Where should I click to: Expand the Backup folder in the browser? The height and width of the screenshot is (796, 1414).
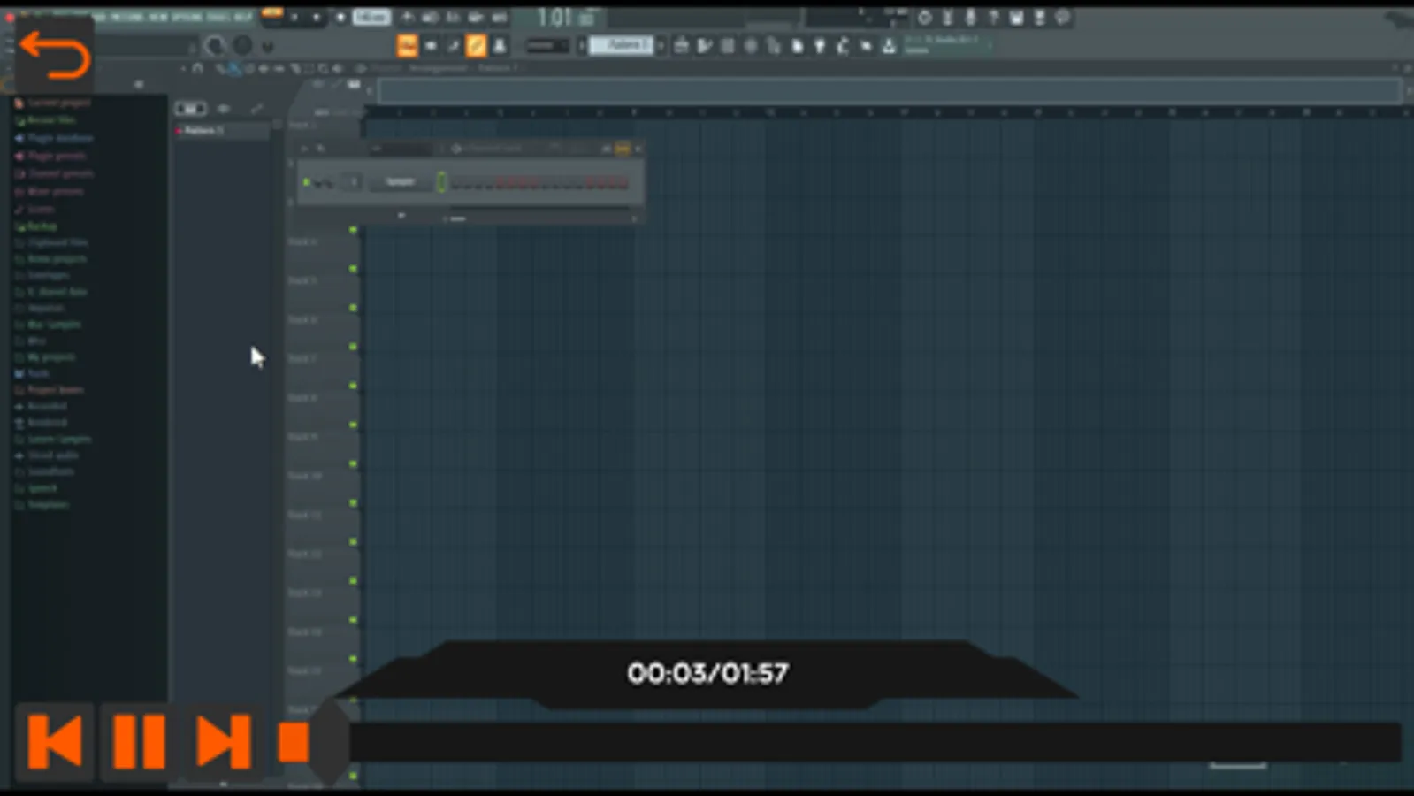pos(36,226)
